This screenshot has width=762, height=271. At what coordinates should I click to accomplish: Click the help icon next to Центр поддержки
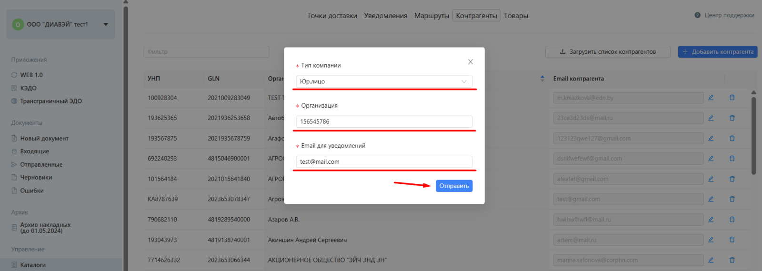[x=697, y=15]
